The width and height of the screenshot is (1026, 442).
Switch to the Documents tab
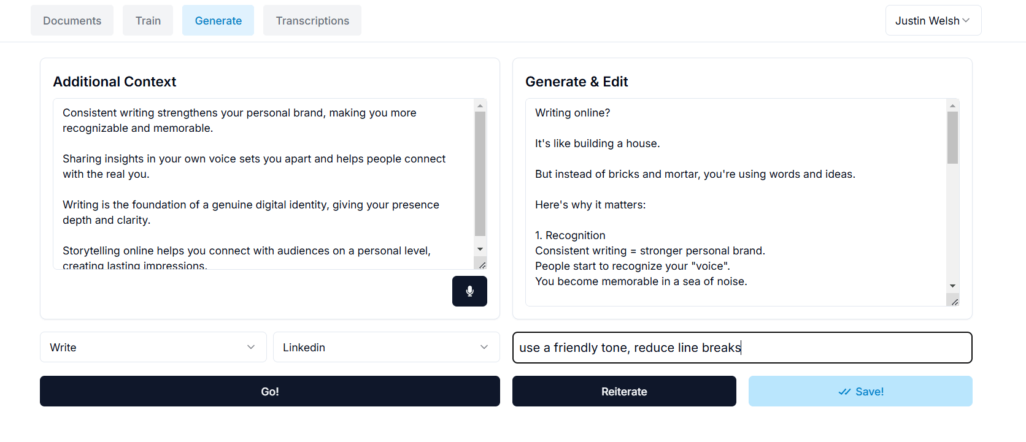coord(72,20)
